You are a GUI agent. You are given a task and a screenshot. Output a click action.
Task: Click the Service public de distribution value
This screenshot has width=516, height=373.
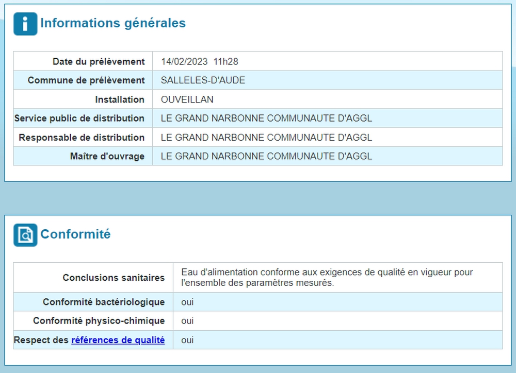[266, 118]
